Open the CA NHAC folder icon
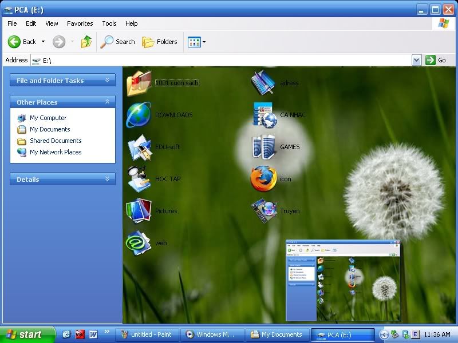 (264, 115)
